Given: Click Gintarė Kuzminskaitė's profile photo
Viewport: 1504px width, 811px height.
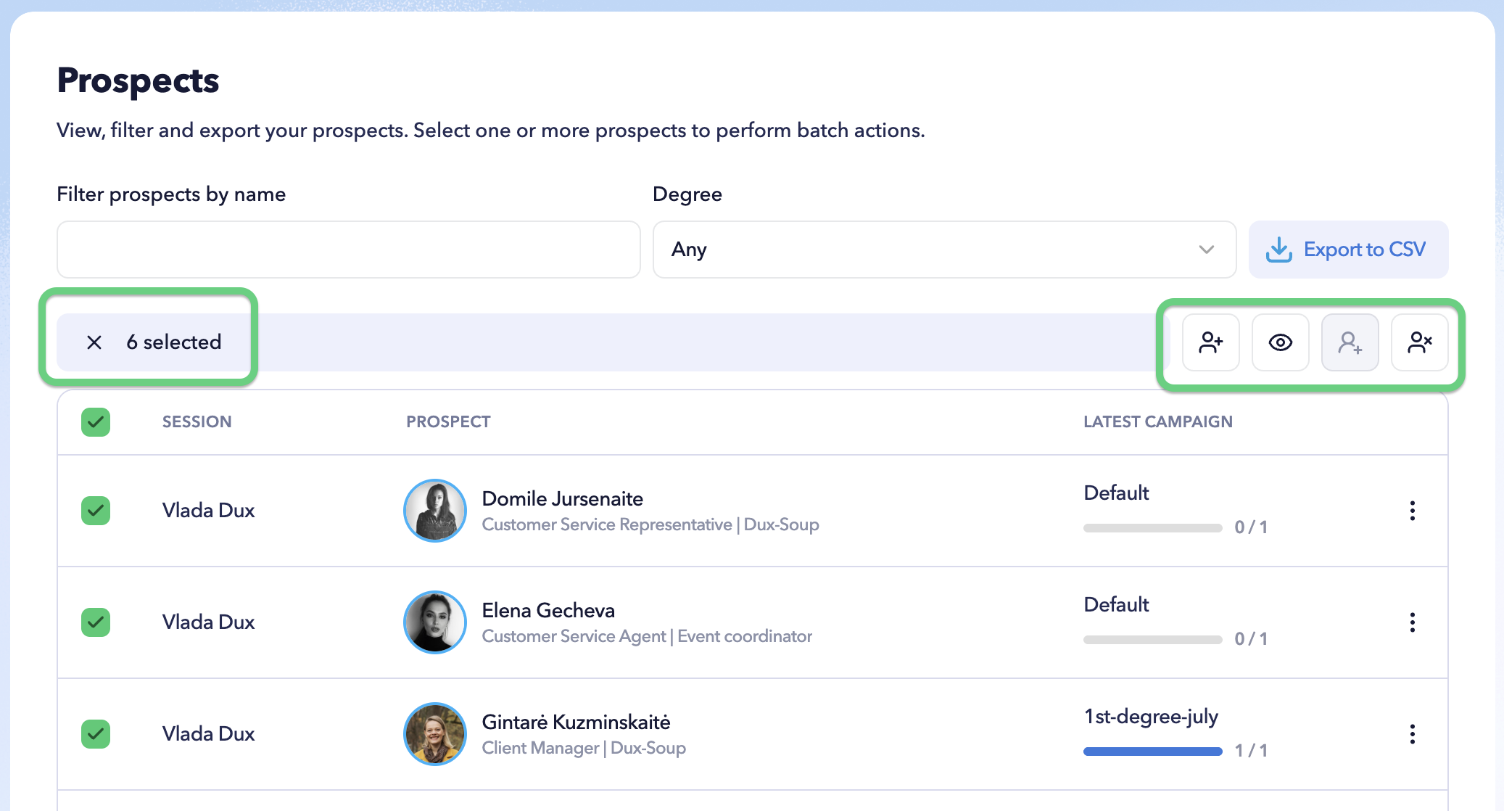Looking at the screenshot, I should (435, 734).
